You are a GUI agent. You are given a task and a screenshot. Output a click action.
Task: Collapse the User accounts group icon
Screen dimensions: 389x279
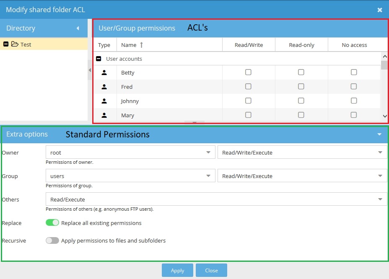click(x=99, y=59)
